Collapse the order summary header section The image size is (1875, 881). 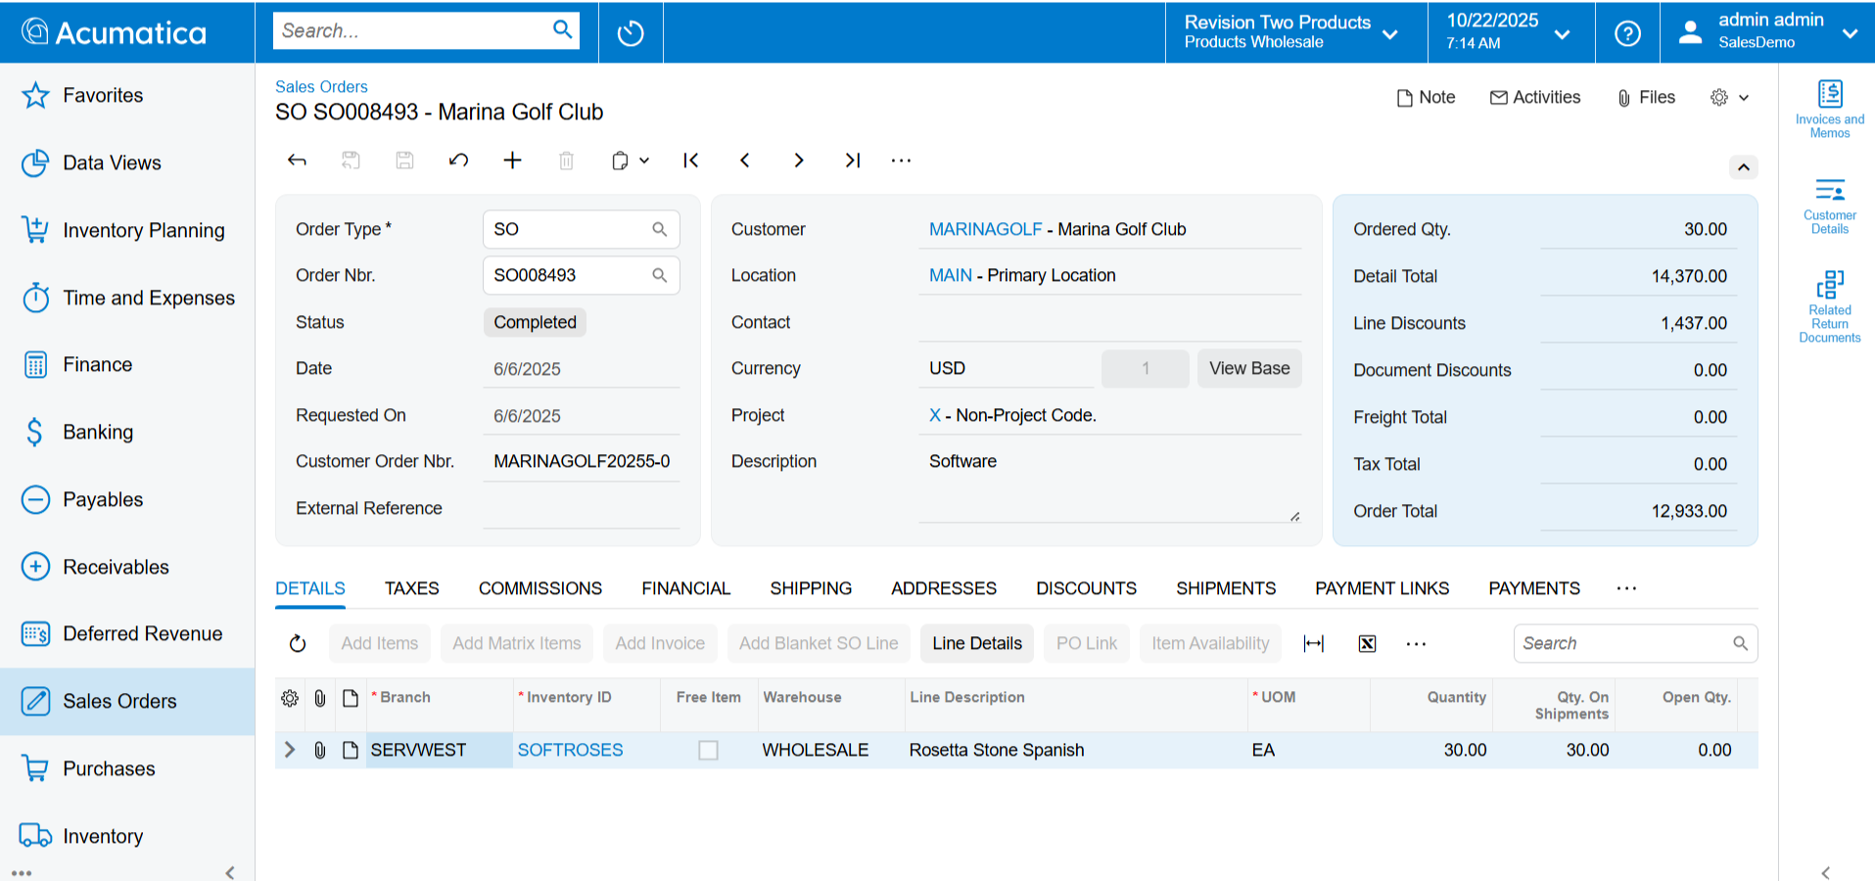1743,167
